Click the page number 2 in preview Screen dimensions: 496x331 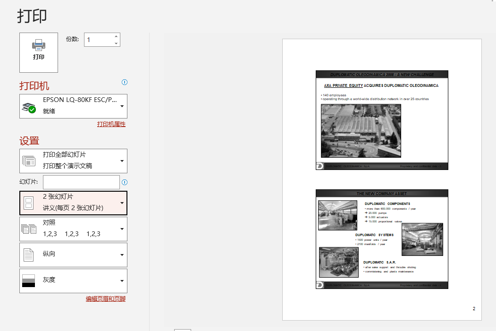[474, 308]
